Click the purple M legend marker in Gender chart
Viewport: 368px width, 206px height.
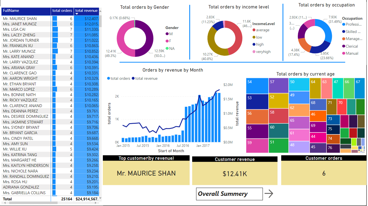pos(167,34)
